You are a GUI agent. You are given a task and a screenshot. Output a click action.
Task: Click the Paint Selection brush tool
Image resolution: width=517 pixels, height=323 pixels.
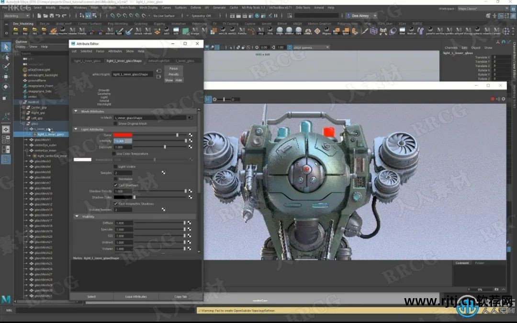[6, 67]
